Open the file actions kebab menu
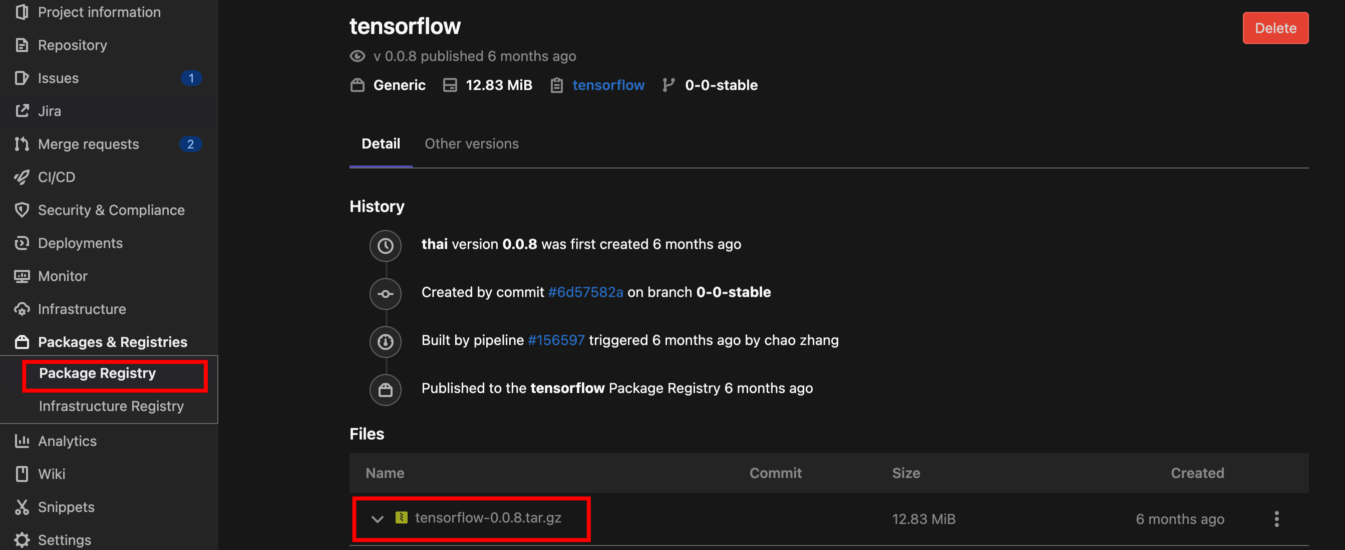Screen dimensions: 1345x550 click(1276, 518)
